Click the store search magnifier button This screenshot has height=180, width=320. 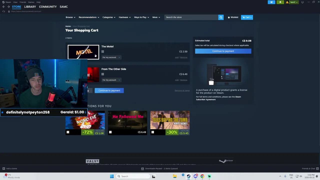point(221,17)
